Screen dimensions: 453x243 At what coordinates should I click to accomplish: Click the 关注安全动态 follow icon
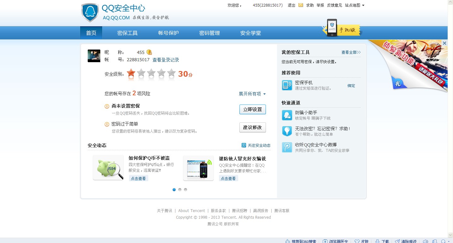(x=244, y=145)
